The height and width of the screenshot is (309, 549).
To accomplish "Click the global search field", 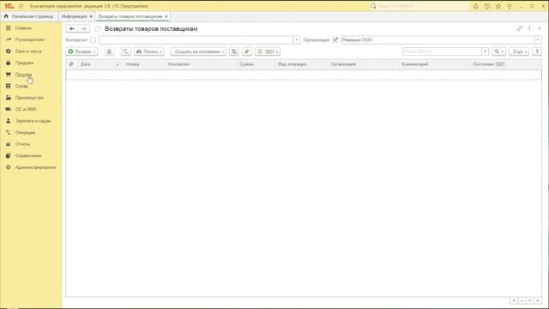I will point(419,6).
